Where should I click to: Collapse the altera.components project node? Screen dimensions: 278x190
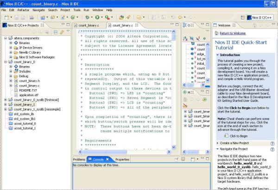point(6,38)
